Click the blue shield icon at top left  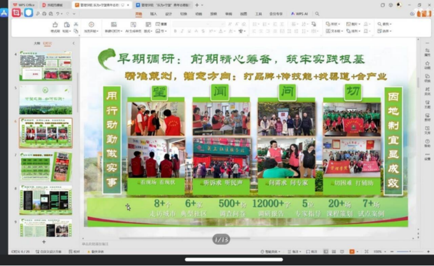tap(29, 12)
